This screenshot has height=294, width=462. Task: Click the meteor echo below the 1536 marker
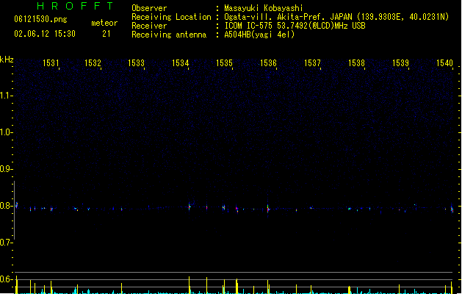pyautogui.click(x=268, y=209)
